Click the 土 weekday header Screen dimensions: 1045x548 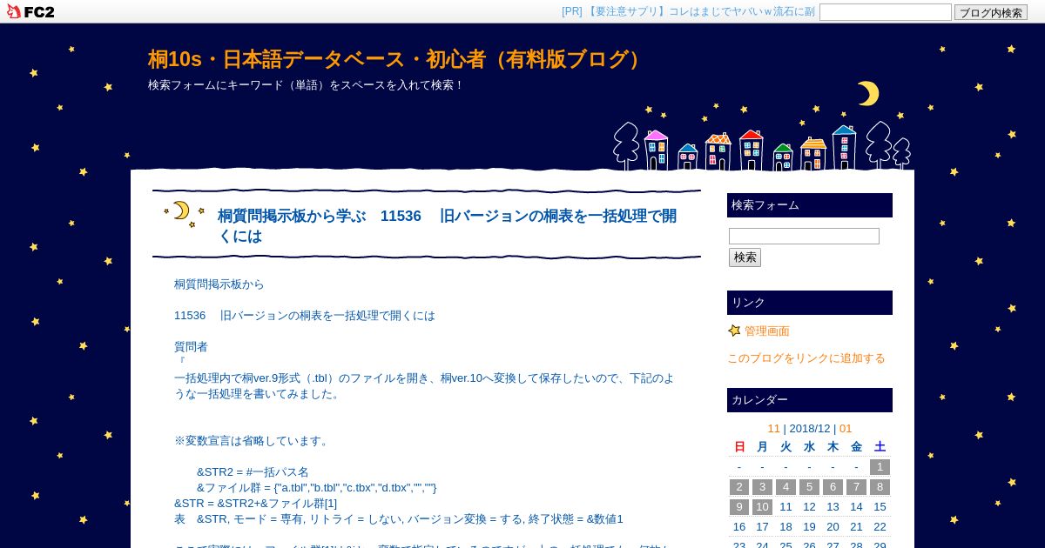[x=880, y=447]
